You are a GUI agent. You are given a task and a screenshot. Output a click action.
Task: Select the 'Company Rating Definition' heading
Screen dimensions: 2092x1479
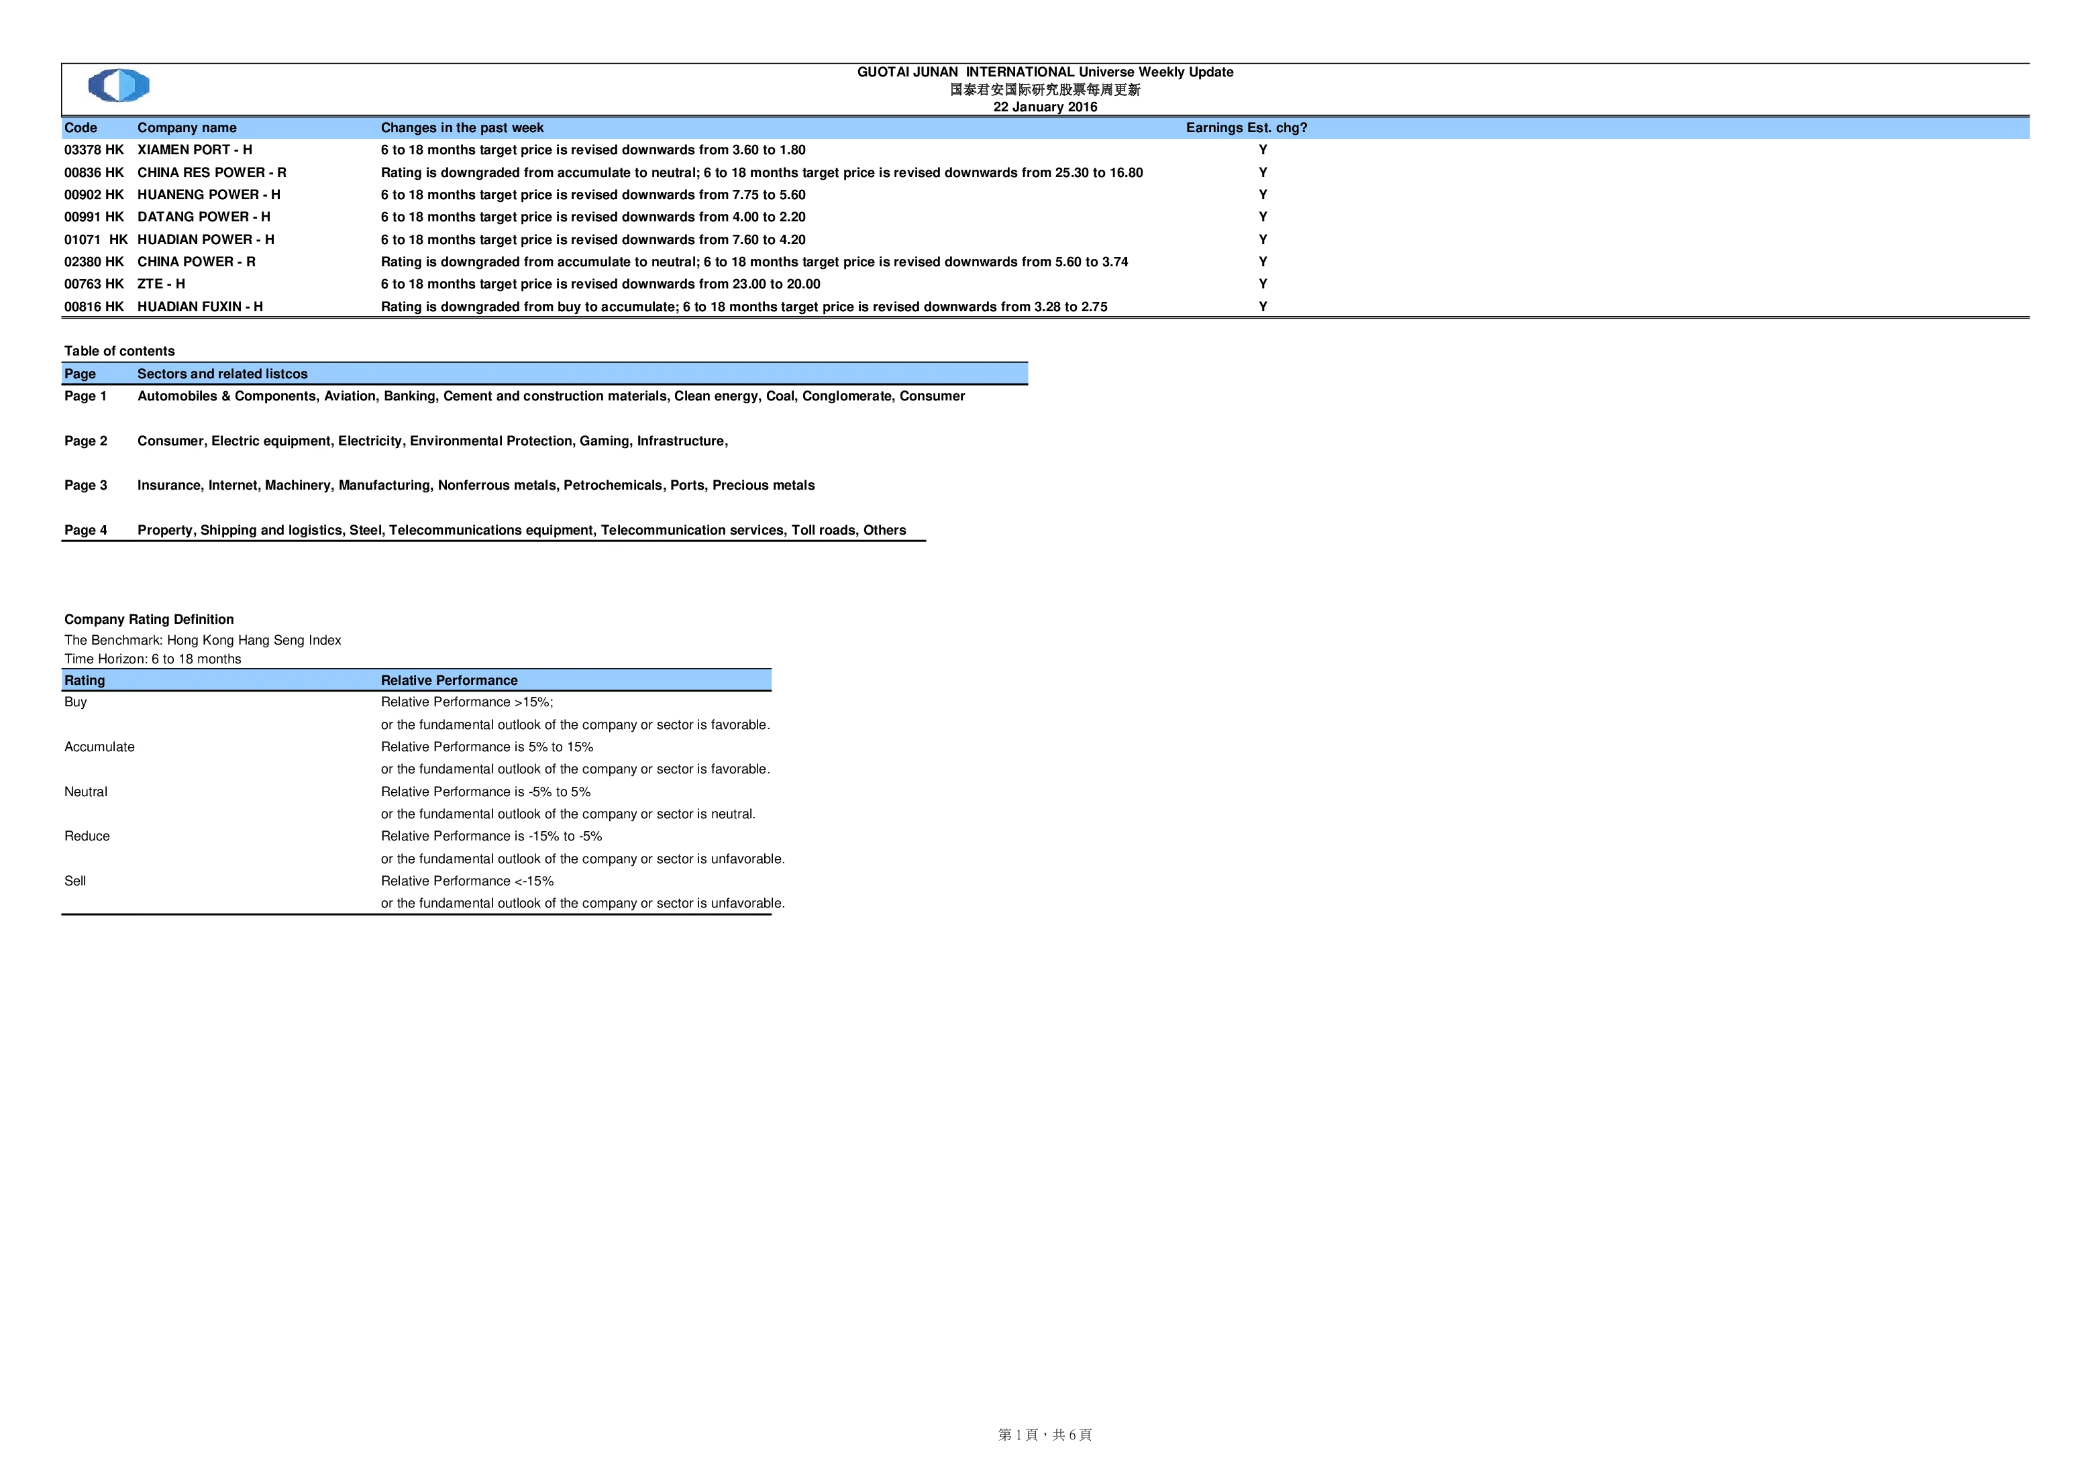(150, 619)
